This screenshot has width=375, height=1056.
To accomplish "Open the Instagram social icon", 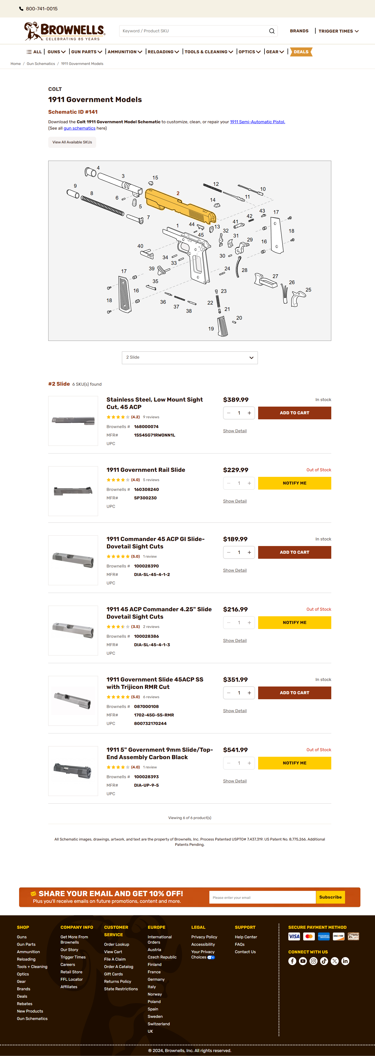I will (314, 961).
